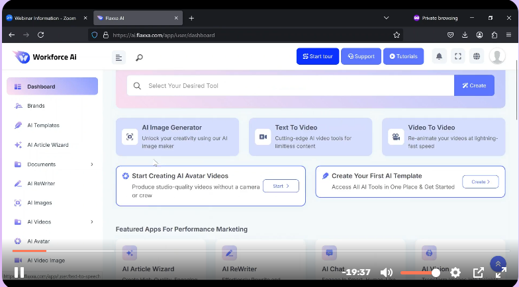Click the video progress bar

point(261,251)
